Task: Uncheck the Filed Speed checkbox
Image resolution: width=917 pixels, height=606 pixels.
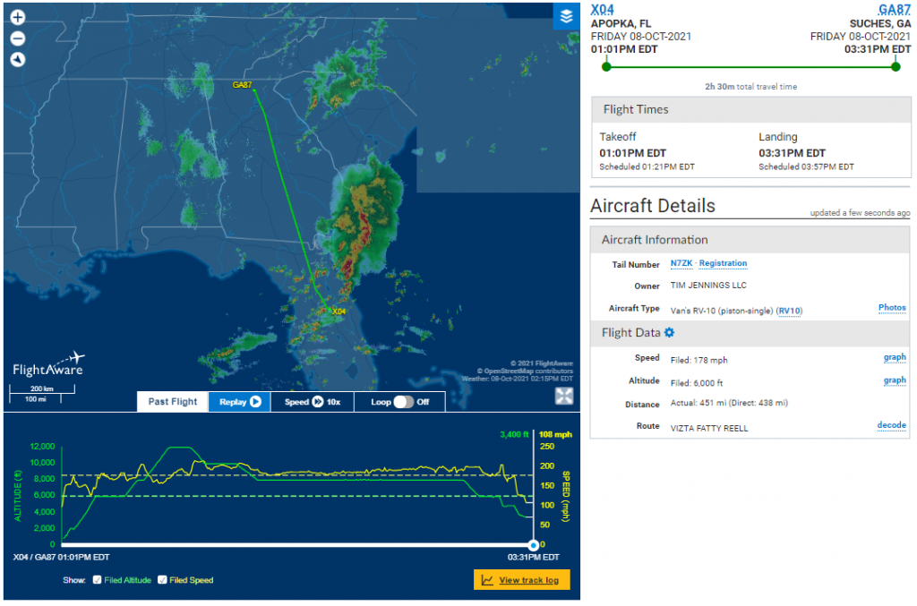Action: point(161,580)
